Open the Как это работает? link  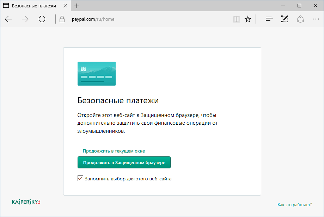295,204
